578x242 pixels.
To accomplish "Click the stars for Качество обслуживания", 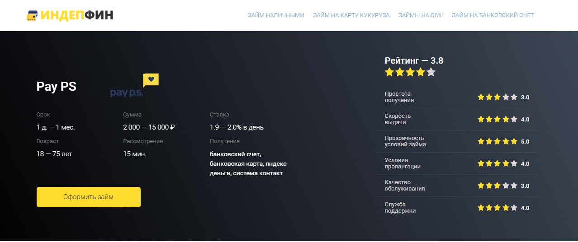I will (497, 186).
